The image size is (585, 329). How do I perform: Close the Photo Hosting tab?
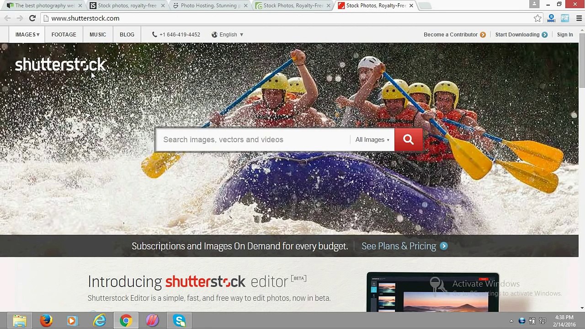[x=245, y=5]
